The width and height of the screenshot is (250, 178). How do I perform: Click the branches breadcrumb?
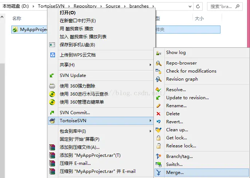tap(139, 6)
